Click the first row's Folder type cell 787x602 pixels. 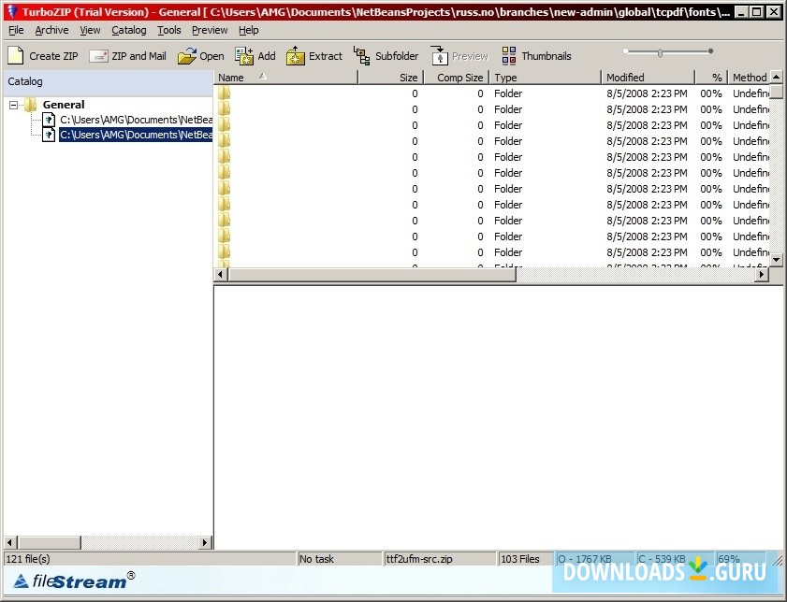click(x=508, y=93)
